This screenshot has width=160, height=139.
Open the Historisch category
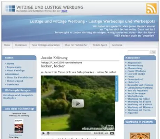[x=133, y=82]
